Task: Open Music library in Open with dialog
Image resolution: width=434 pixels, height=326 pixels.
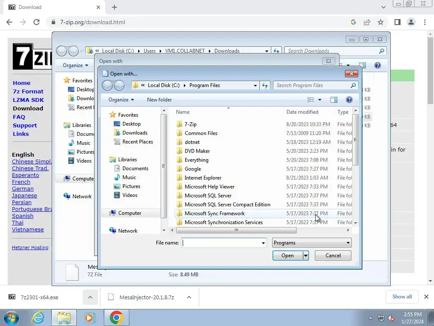Action: coord(129,177)
